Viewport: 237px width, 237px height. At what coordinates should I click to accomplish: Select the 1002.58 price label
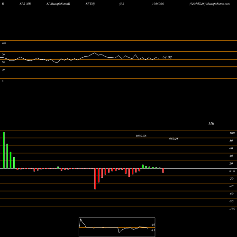click(x=141, y=136)
